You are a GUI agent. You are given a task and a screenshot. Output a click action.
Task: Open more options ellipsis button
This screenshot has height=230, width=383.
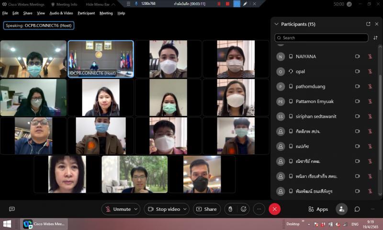pos(259,209)
